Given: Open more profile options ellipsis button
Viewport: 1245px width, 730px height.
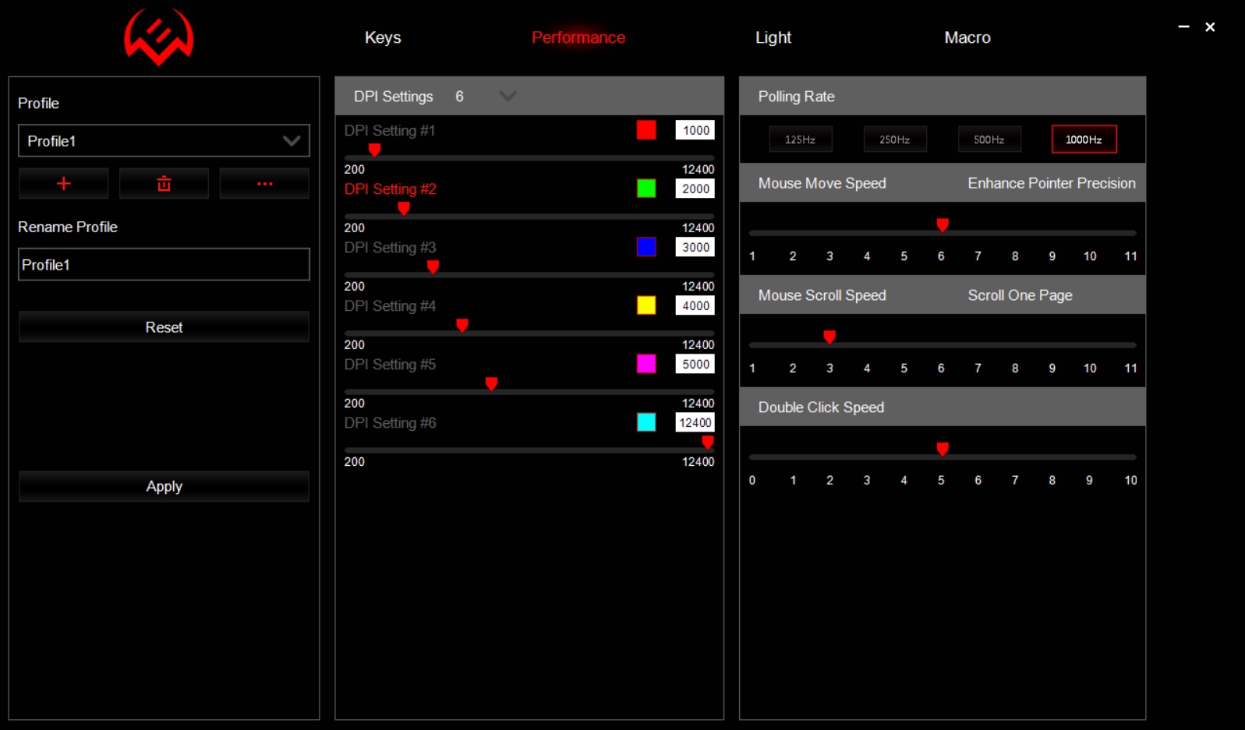Looking at the screenshot, I should coord(264,184).
